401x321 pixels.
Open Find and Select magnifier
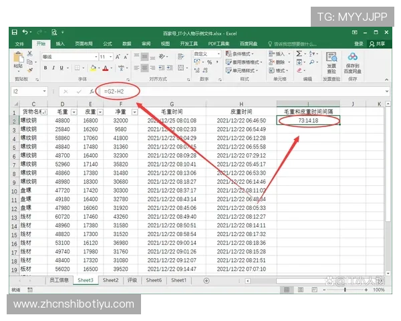[312, 62]
